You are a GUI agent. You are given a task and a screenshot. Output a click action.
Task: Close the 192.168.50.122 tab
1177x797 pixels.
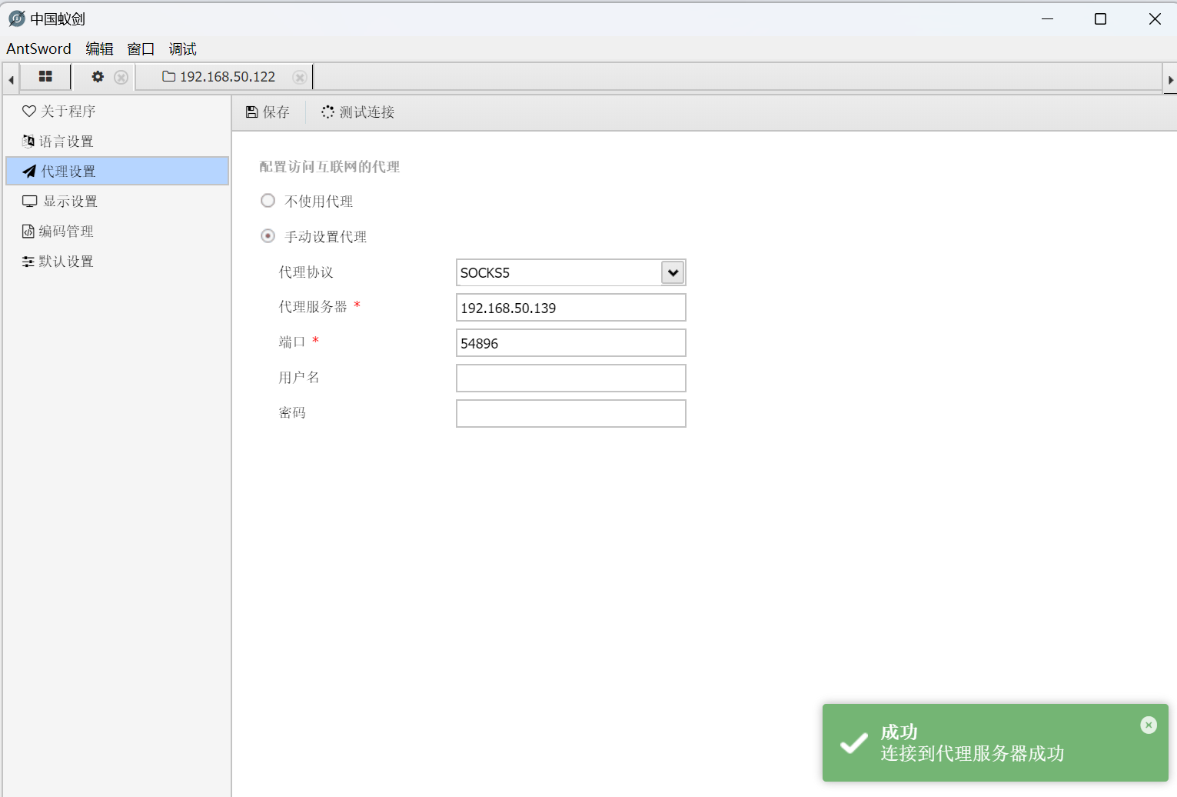pyautogui.click(x=300, y=77)
